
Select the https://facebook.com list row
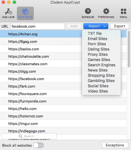(63, 79)
